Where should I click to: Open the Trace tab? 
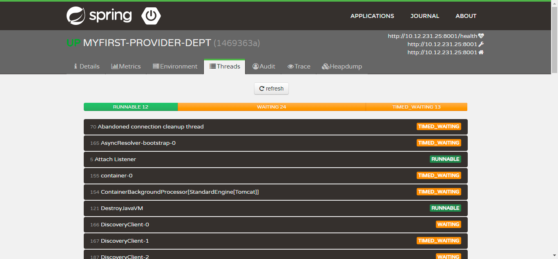point(299,66)
